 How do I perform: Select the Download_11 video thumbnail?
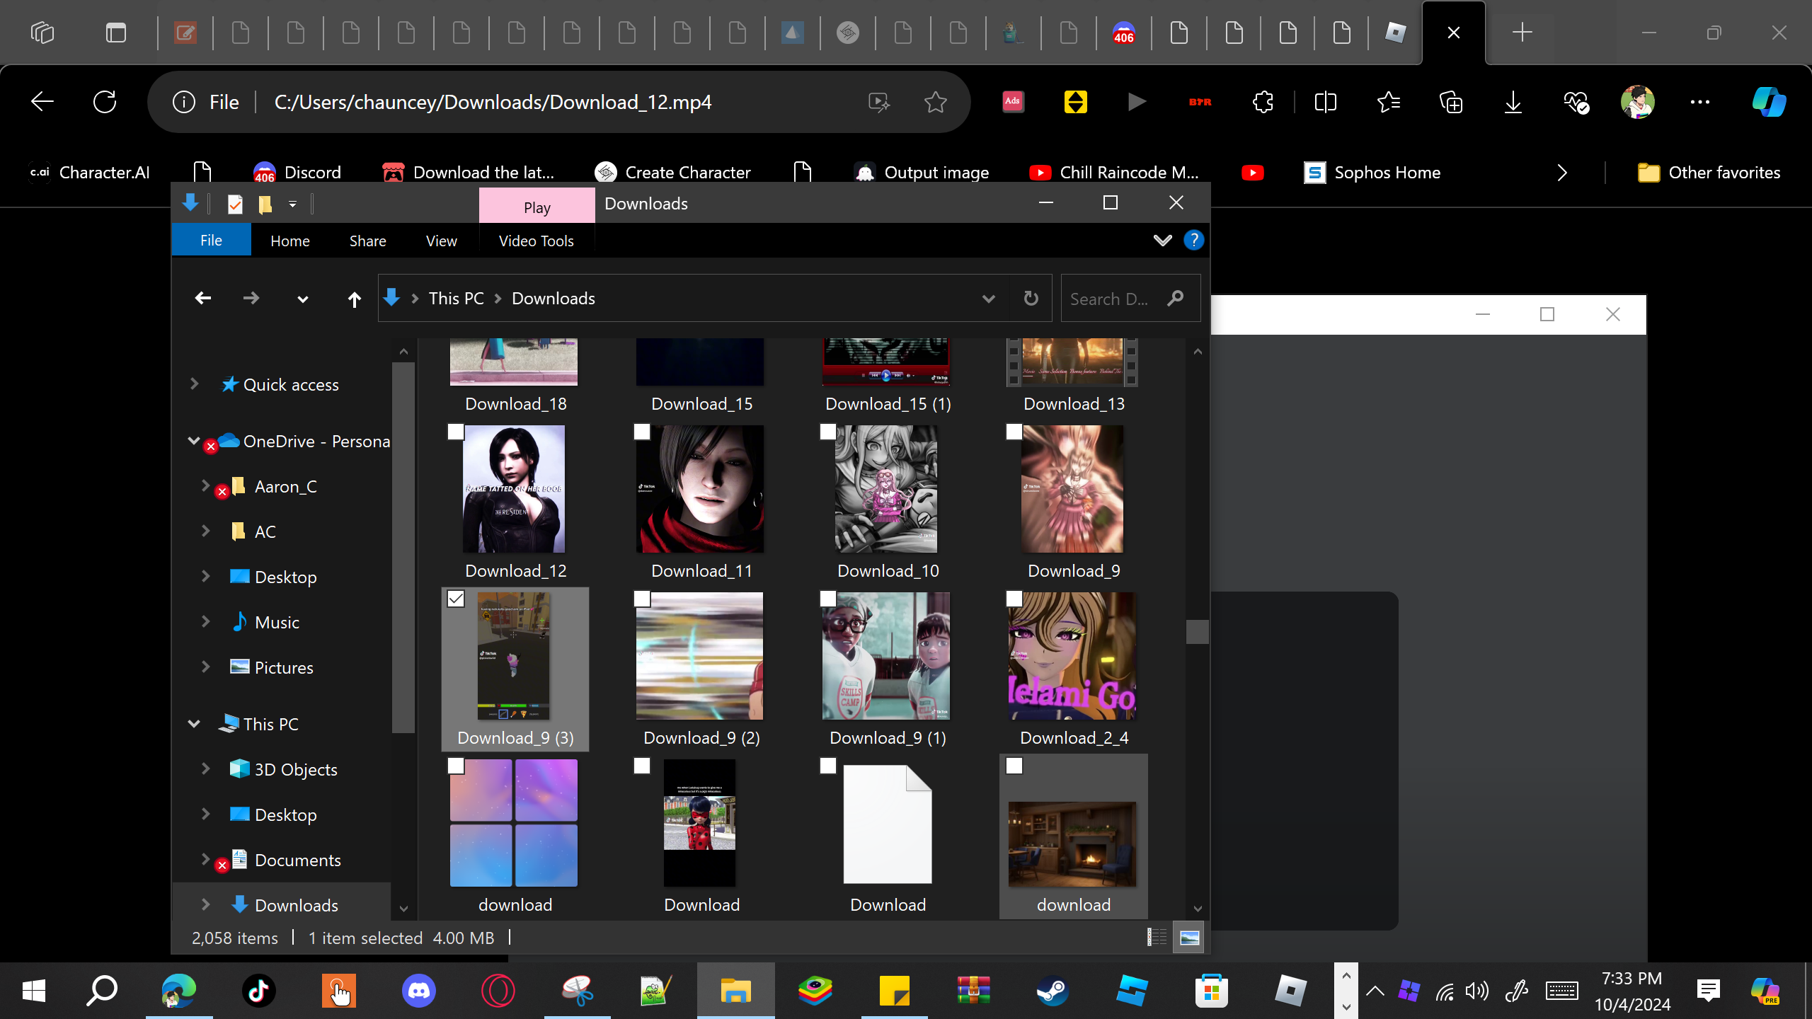(x=700, y=489)
